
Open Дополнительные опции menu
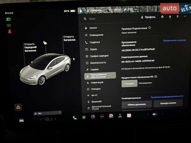100,108
